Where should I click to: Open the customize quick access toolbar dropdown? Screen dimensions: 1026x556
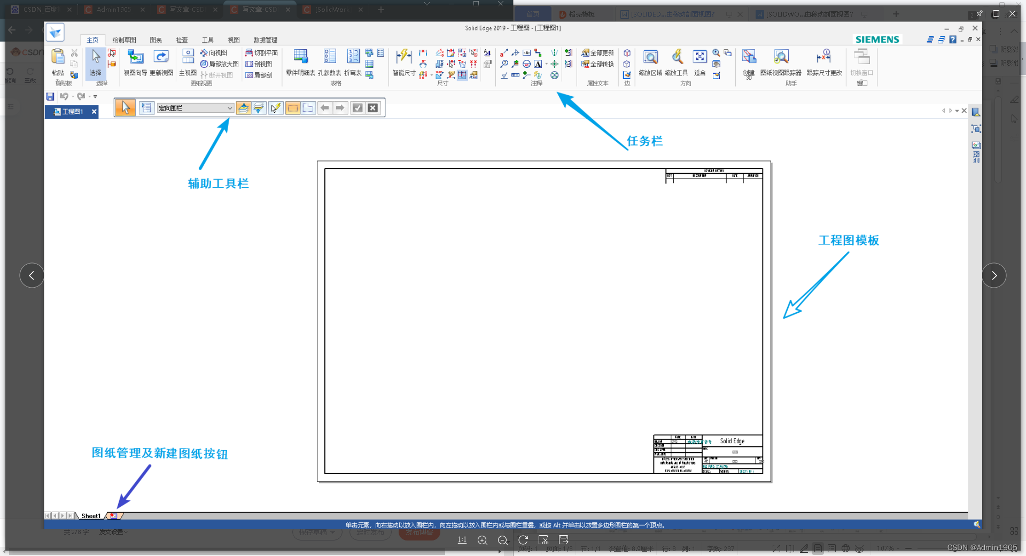point(96,97)
